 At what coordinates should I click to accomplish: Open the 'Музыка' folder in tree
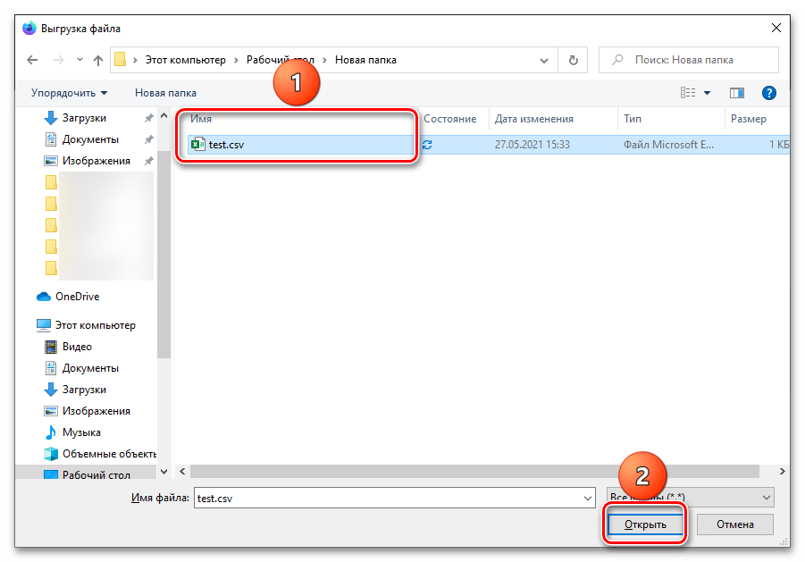pos(81,432)
